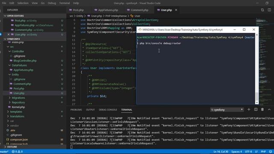The image size is (274, 154).
Task: Switch to the Output panel tab
Action: tap(90, 110)
